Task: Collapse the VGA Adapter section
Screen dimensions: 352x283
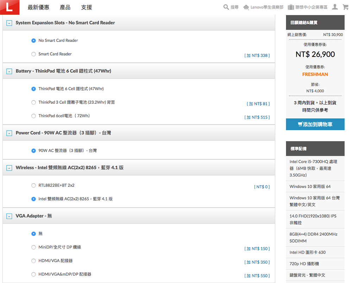Action: 9,216
